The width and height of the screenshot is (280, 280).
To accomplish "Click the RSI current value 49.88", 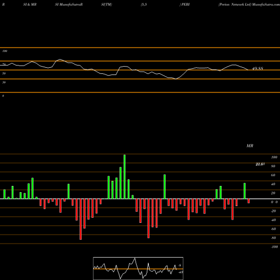I will [x=258, y=68].
